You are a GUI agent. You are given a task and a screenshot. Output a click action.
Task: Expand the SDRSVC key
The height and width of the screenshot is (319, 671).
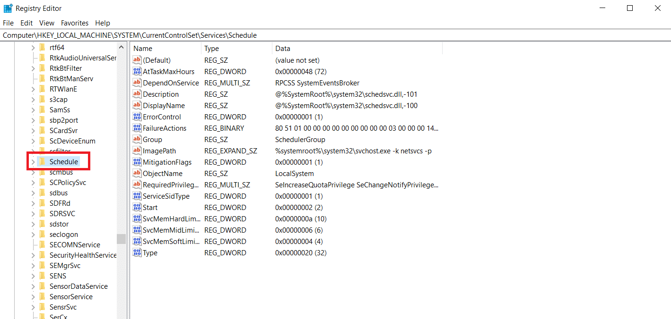tap(33, 214)
